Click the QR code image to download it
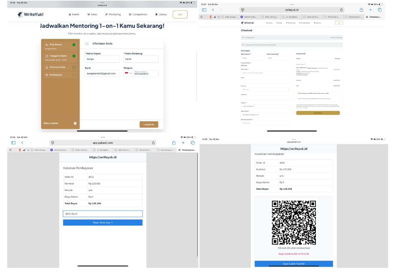The height and width of the screenshot is (280, 396). pyautogui.click(x=294, y=222)
